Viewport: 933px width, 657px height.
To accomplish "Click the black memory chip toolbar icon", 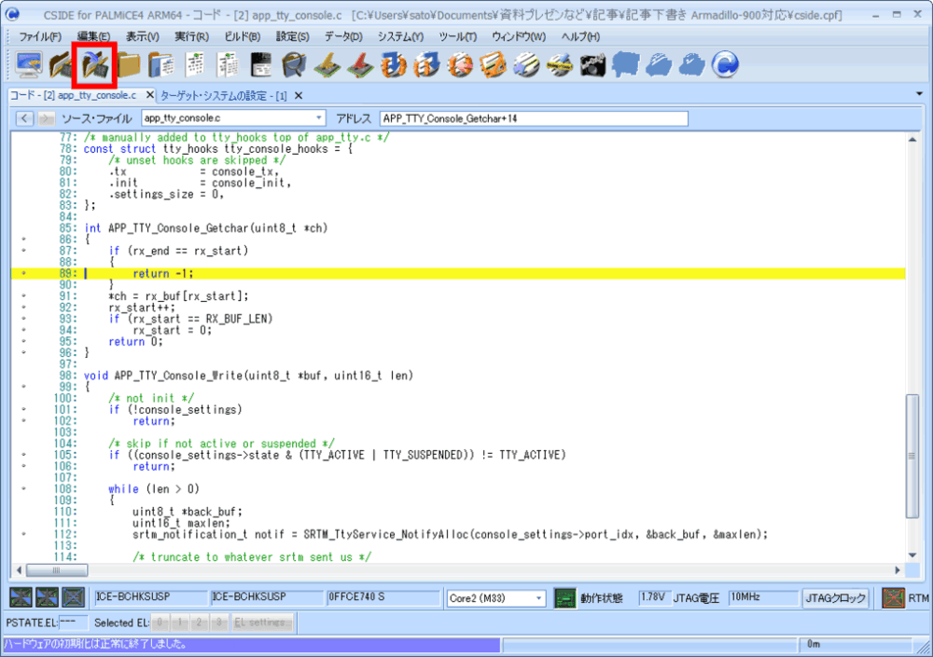I will click(x=262, y=64).
